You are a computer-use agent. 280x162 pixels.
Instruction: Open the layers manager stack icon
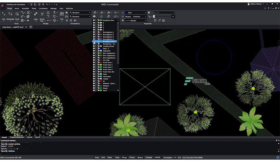point(94,16)
